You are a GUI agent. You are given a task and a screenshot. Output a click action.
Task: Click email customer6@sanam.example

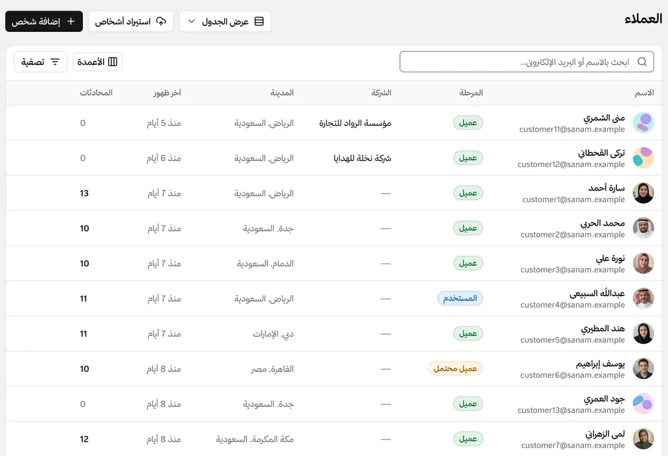(573, 375)
